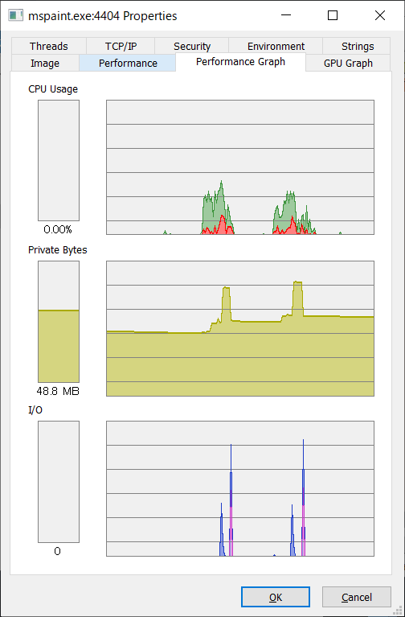
Task: Maximize the Properties window
Action: coord(333,15)
